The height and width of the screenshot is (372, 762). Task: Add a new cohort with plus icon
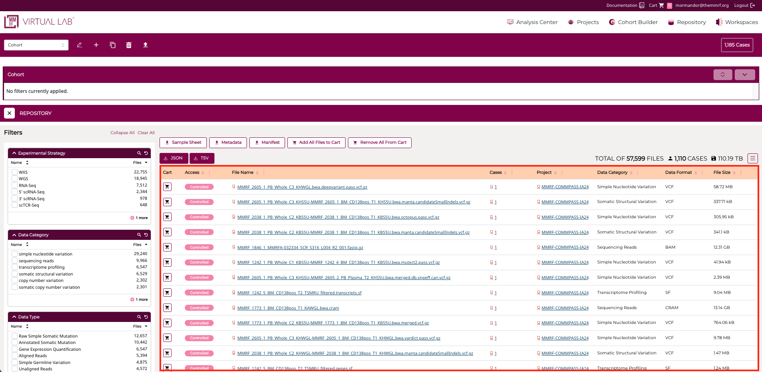96,45
